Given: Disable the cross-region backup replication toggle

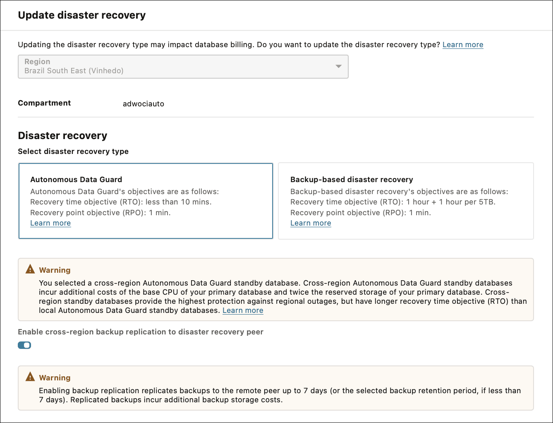Looking at the screenshot, I should [24, 345].
